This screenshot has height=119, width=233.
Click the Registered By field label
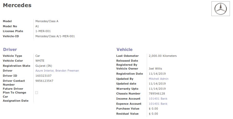(127, 65)
